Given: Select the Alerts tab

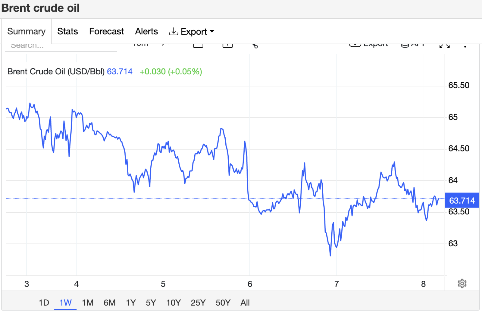Looking at the screenshot, I should tap(146, 31).
